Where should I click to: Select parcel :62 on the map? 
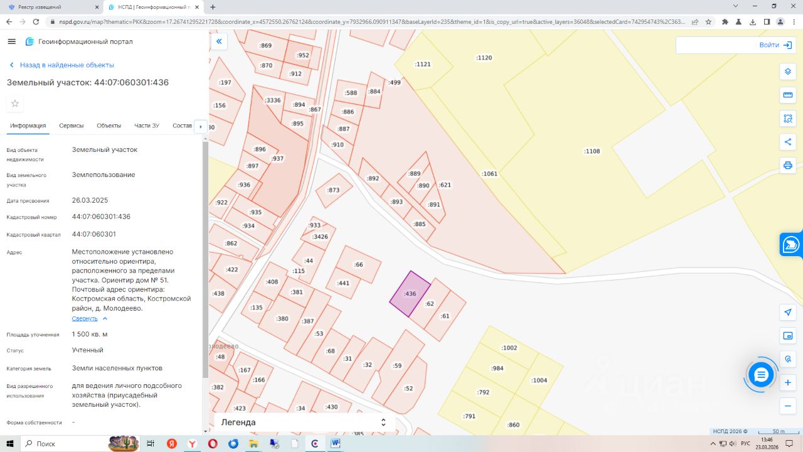[x=429, y=304]
